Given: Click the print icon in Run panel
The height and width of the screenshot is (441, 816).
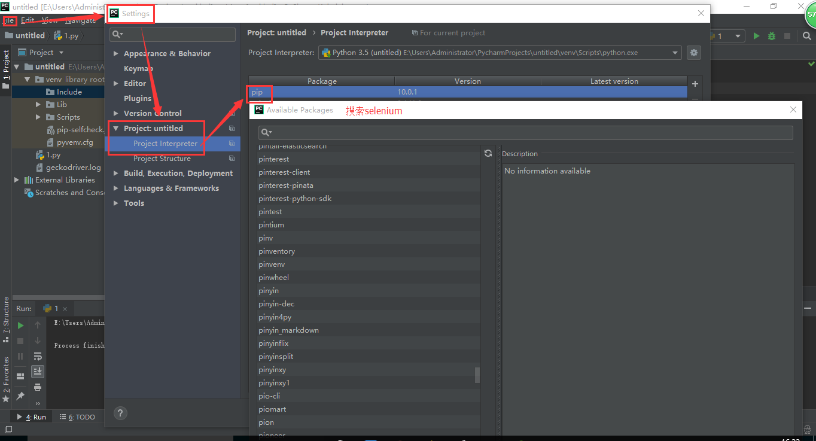Looking at the screenshot, I should [x=38, y=387].
